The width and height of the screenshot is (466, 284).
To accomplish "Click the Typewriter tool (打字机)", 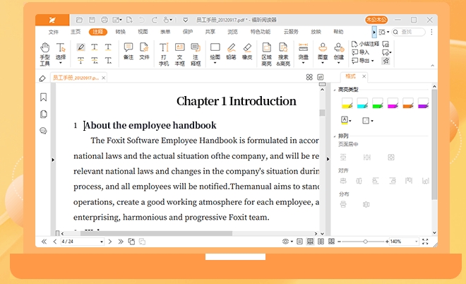I will [x=163, y=54].
